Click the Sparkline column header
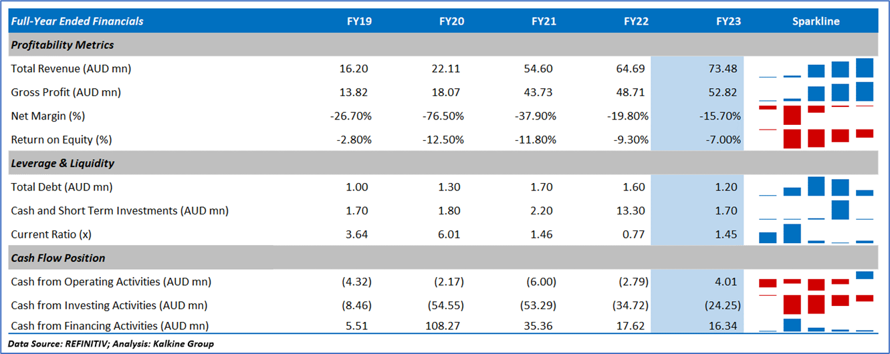This screenshot has height=354, width=890. [816, 21]
